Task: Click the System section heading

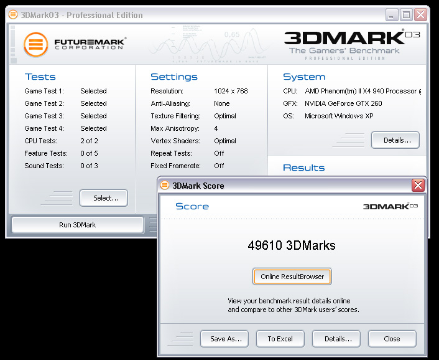Action: [x=304, y=77]
